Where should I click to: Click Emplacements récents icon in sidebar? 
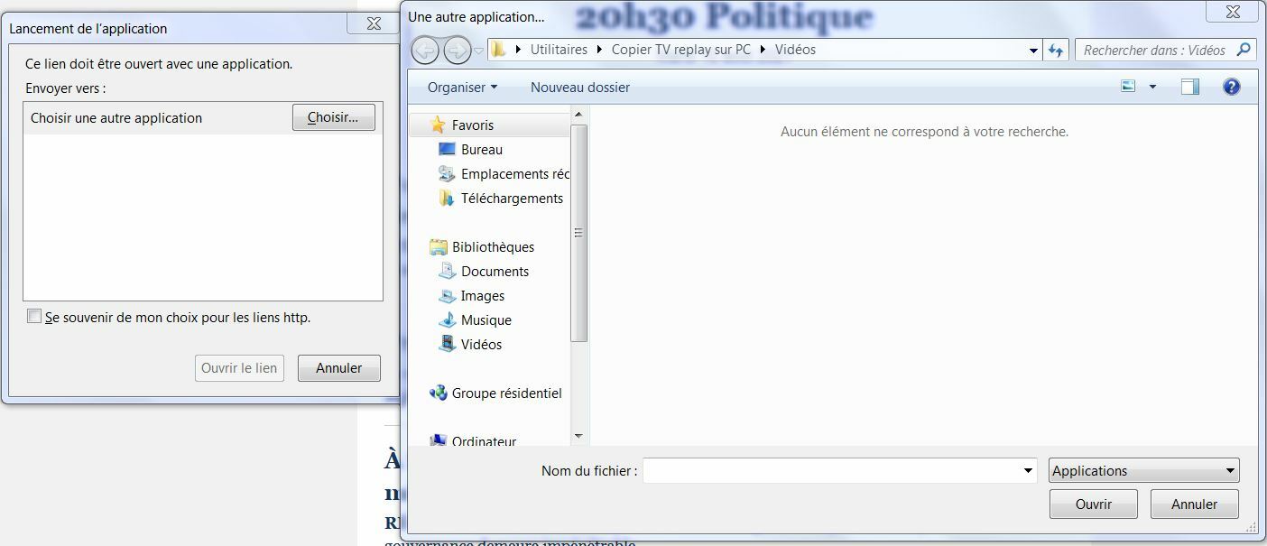pos(447,173)
